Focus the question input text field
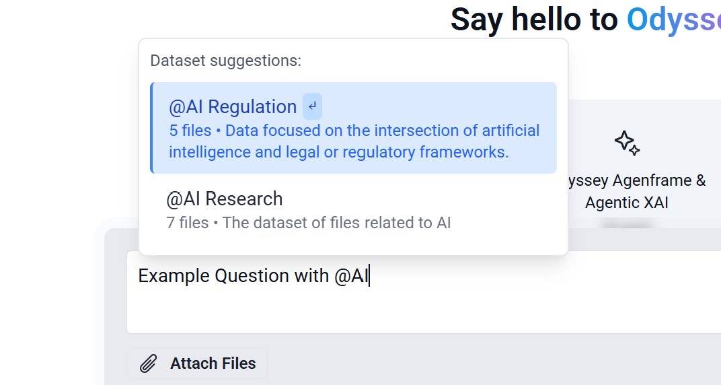Screen dimensions: 721x385 [423, 292]
